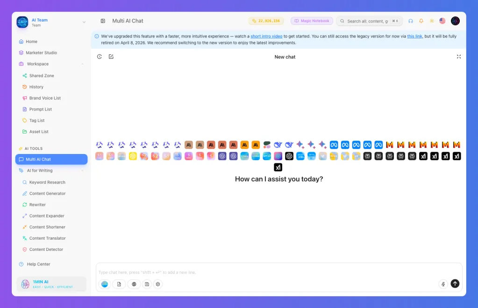Click 'How can I assist you today?' heading
Image resolution: width=478 pixels, height=308 pixels.
278,179
